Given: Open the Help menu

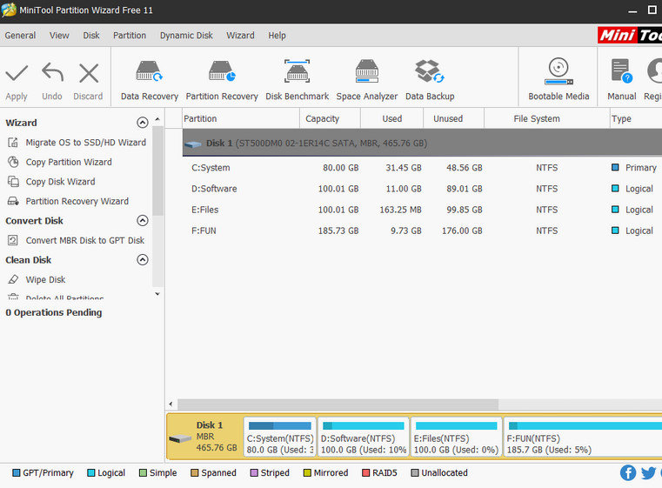Looking at the screenshot, I should [277, 36].
